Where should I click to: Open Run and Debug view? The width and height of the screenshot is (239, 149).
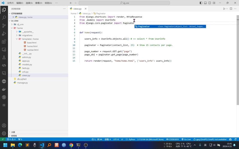click(4, 34)
